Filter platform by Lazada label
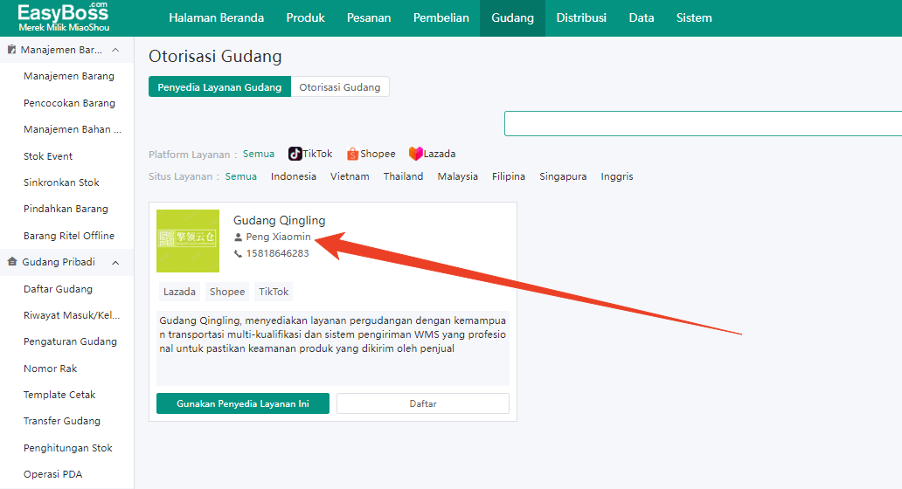This screenshot has height=489, width=902. (440, 154)
